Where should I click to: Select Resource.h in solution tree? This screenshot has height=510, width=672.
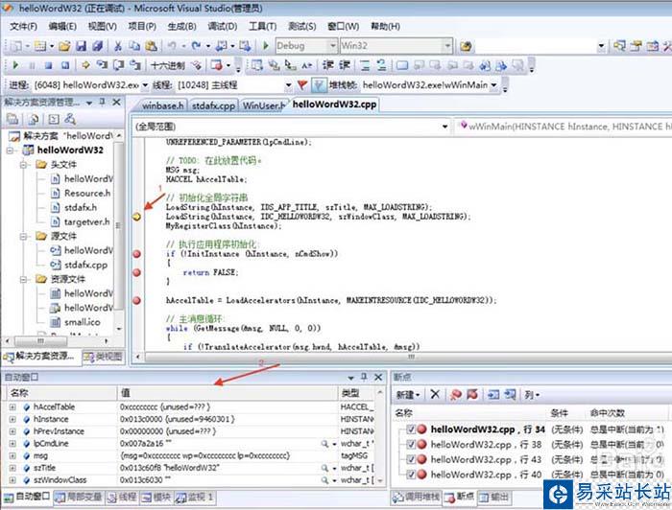point(87,193)
